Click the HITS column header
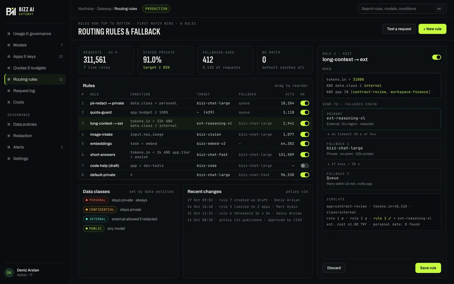The width and height of the screenshot is (454, 284). point(290,94)
